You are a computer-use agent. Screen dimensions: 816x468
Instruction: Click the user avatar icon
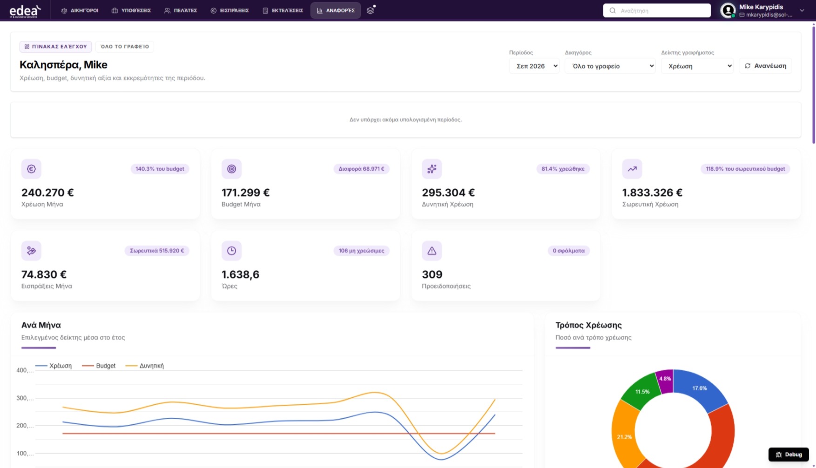point(728,10)
